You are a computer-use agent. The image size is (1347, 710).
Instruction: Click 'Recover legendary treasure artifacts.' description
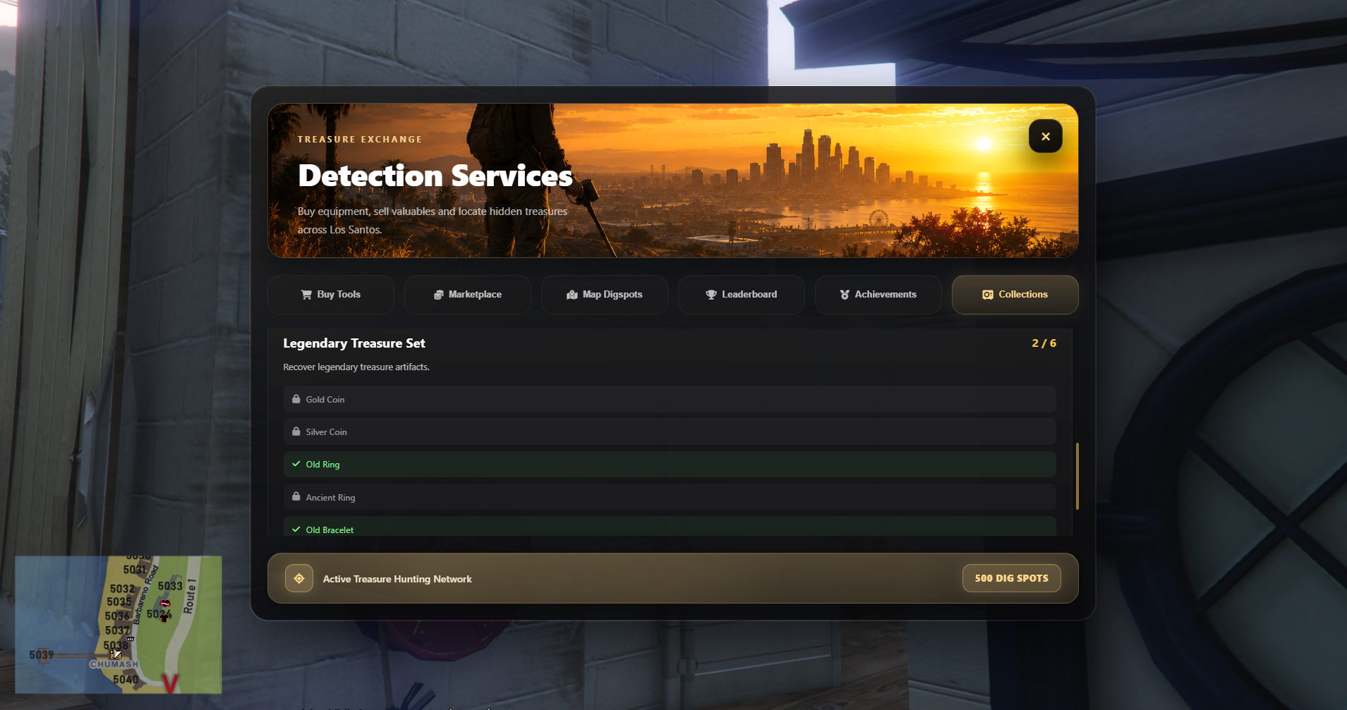pyautogui.click(x=356, y=367)
